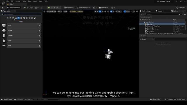187x105 pixels.
Task: Open the Lit view mode dropdown
Action: click(60, 11)
